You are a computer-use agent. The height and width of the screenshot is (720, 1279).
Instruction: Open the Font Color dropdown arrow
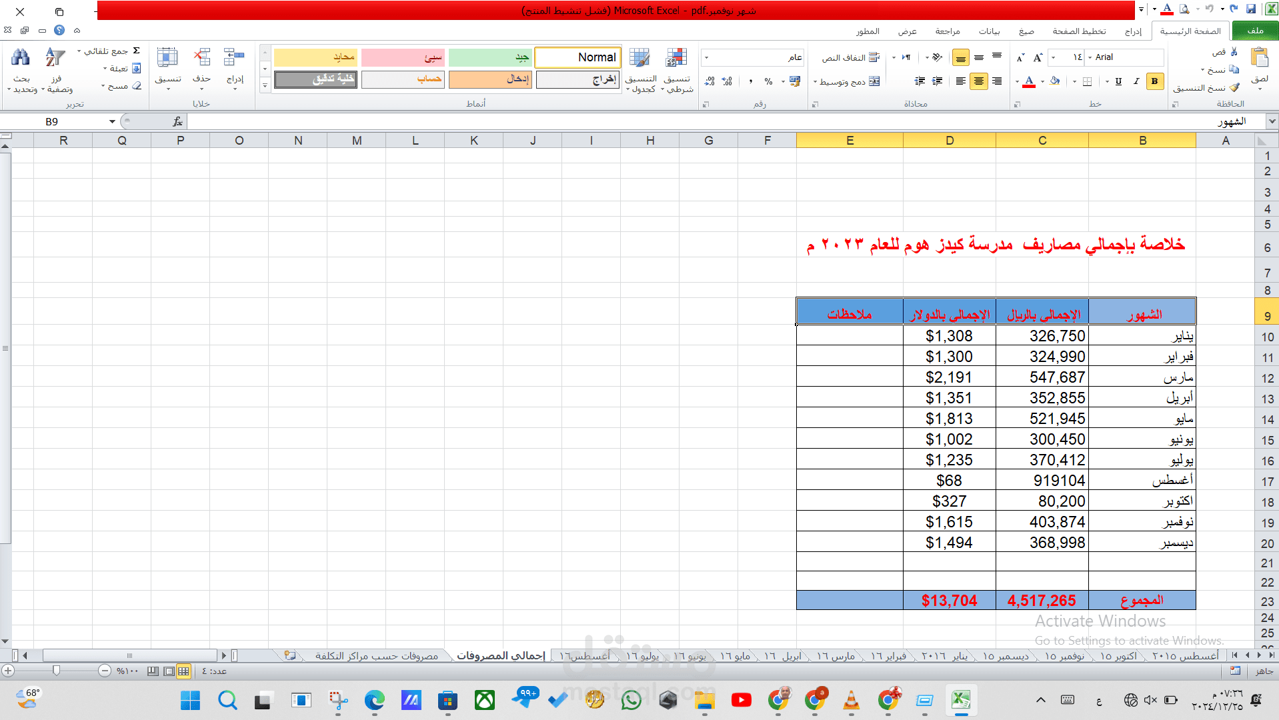click(x=1018, y=81)
